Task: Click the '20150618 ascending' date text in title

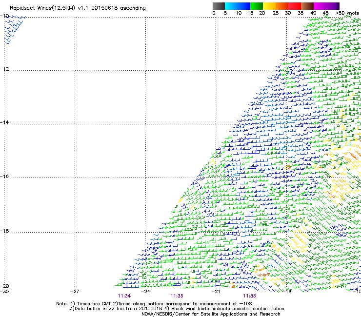Action: click(x=119, y=8)
